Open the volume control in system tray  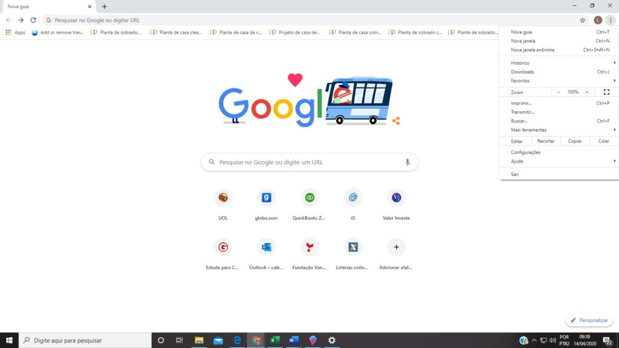pos(553,341)
